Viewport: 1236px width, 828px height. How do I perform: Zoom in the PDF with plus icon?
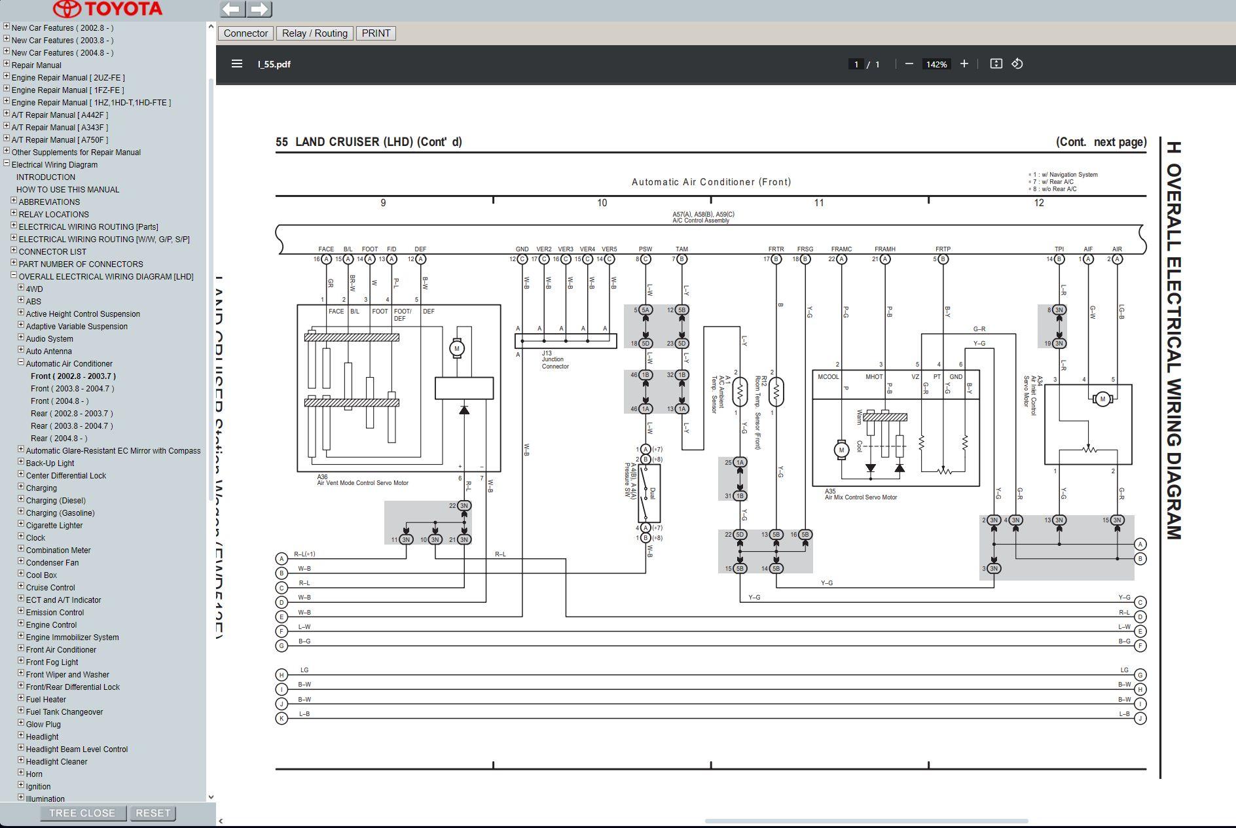964,63
